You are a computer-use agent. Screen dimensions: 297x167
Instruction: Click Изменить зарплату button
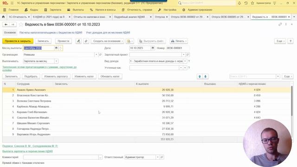click(56, 77)
